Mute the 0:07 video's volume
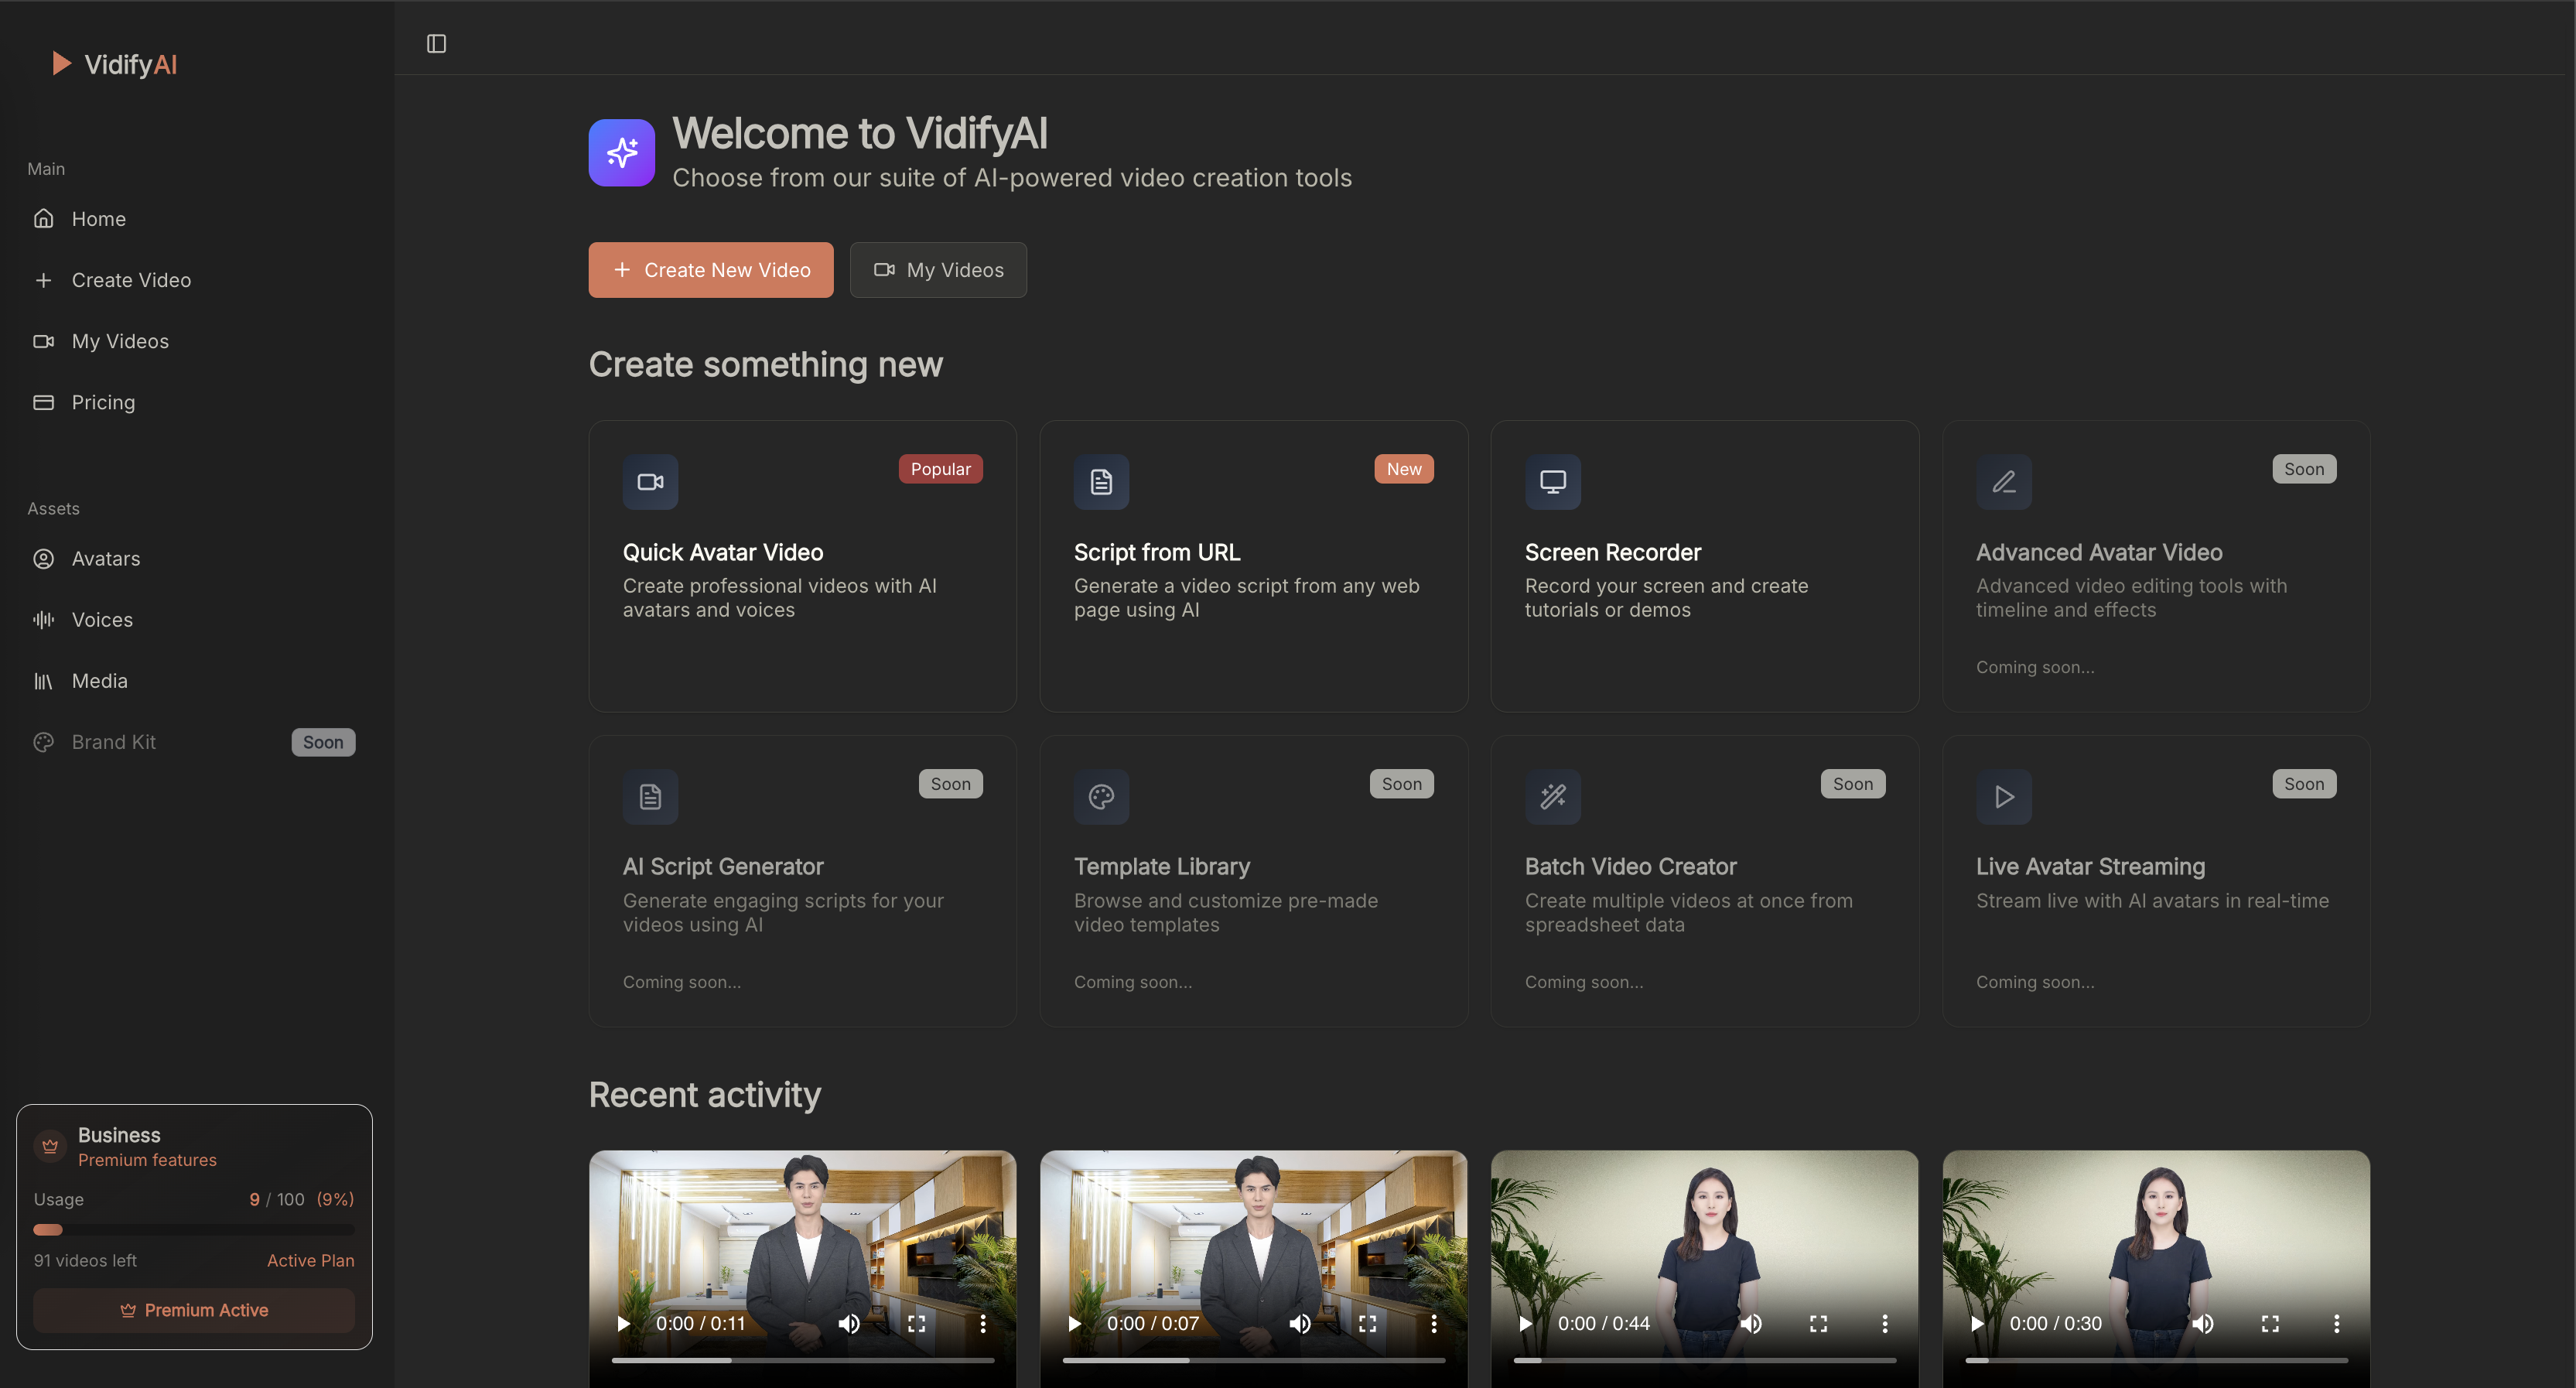The width and height of the screenshot is (2576, 1388). pyautogui.click(x=1299, y=1323)
